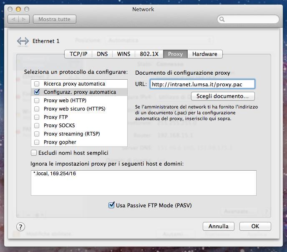Image resolution: width=287 pixels, height=252 pixels.
Task: Tick the Proxy gopher checkbox
Action: 37,142
